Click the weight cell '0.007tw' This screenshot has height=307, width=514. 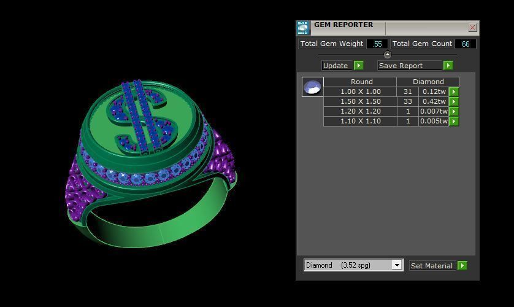tap(434, 112)
